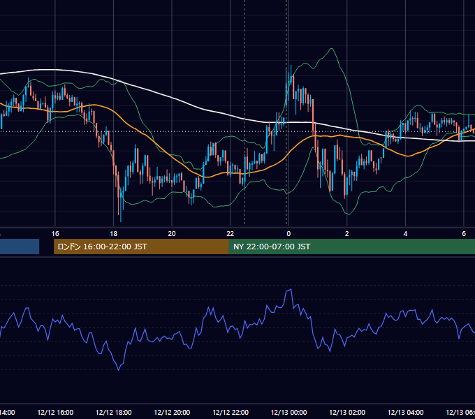This screenshot has height=419, width=475.
Task: Click the hour label 22 on chart axis
Action: coord(231,234)
